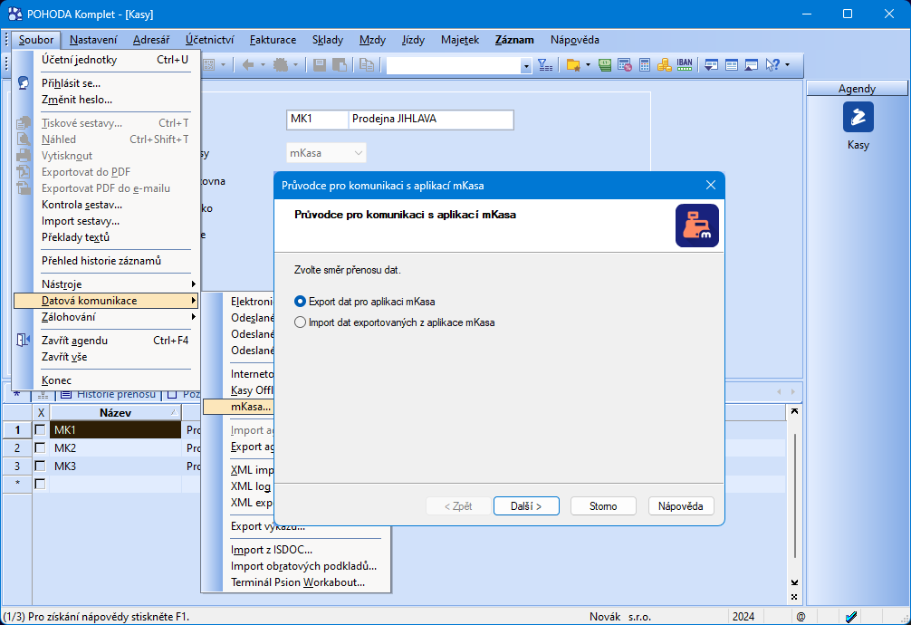Choose Účetní jednotky from Soubor menu
Image resolution: width=911 pixels, height=625 pixels.
tap(106, 60)
